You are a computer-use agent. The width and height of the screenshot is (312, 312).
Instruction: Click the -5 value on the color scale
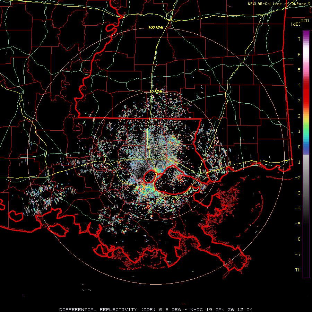pos(298,224)
